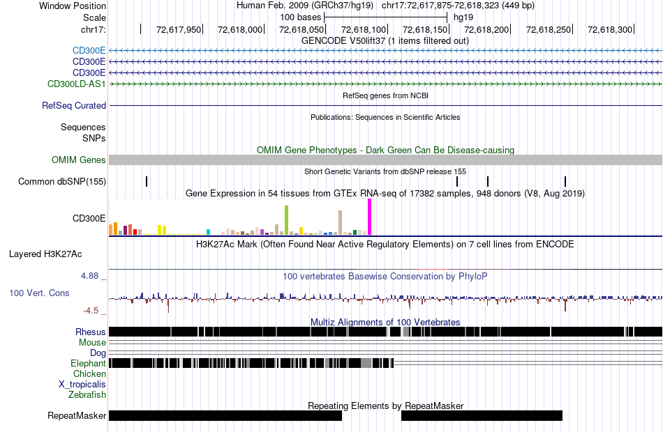Click the shorter right RepeatMasker black block
663x432 pixels.
point(482,415)
